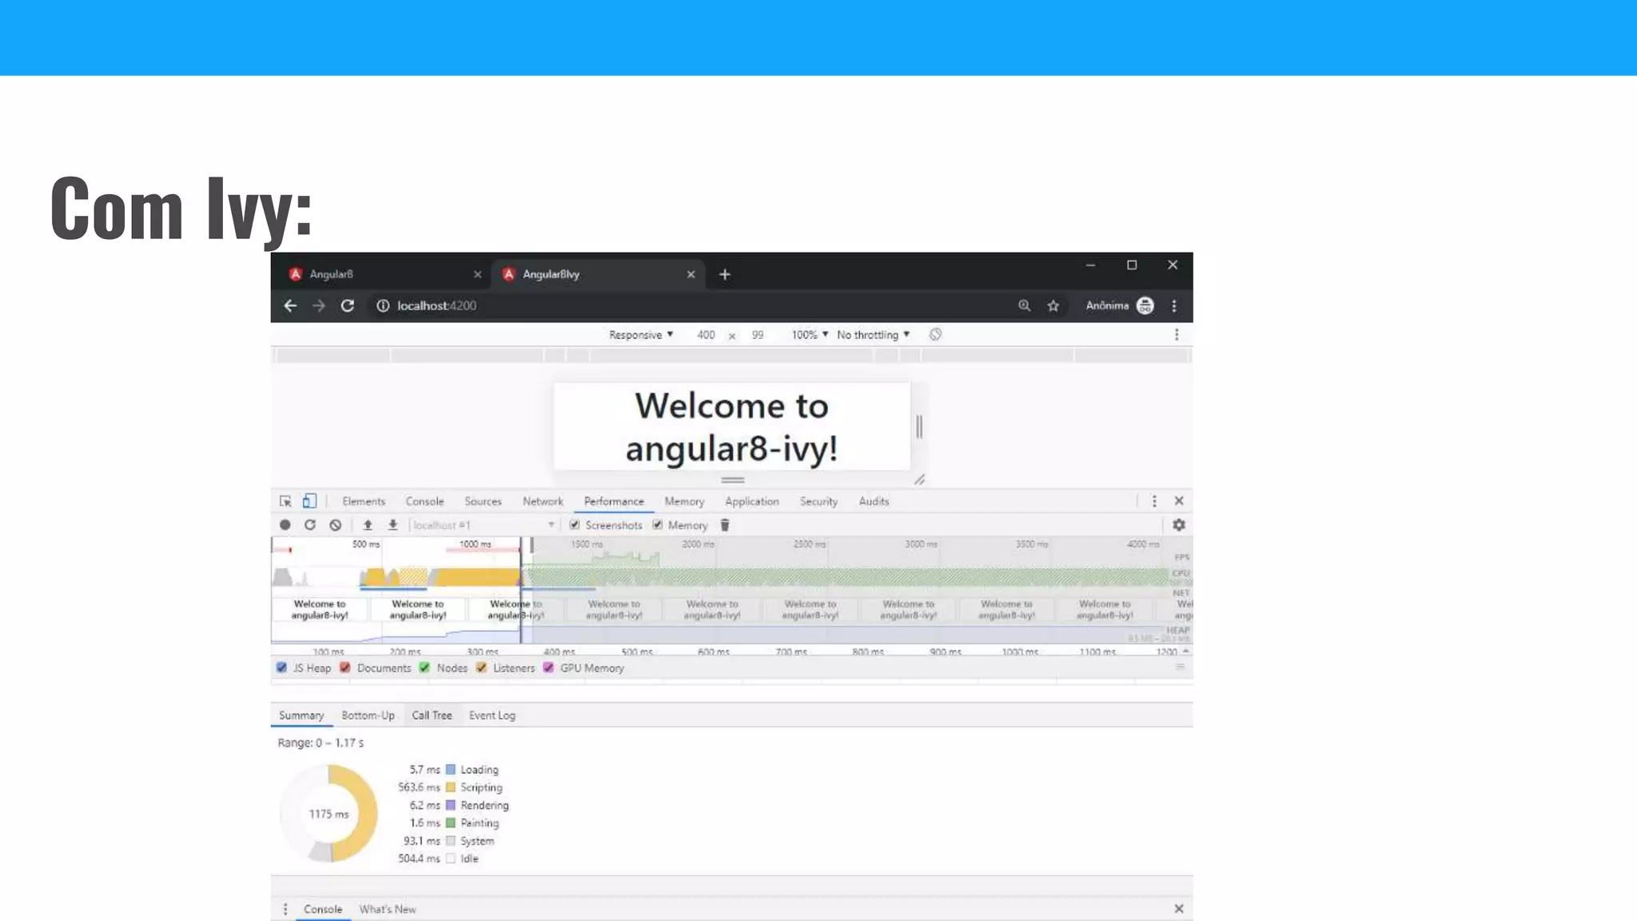This screenshot has width=1637, height=921.
Task: Click the clear recording icon
Action: coord(336,525)
